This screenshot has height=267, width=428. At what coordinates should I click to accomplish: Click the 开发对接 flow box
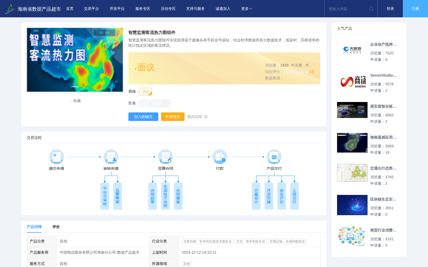point(269,196)
